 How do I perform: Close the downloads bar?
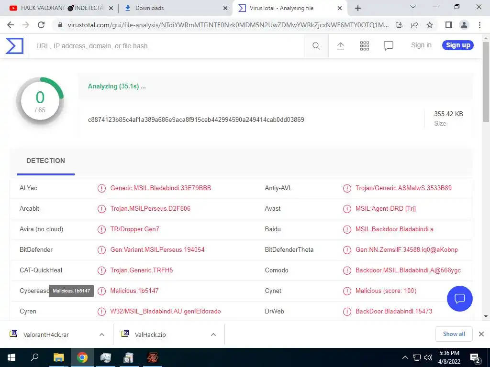pos(481,334)
